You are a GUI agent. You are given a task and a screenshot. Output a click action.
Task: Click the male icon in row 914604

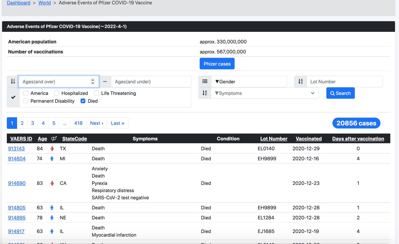[52, 159]
